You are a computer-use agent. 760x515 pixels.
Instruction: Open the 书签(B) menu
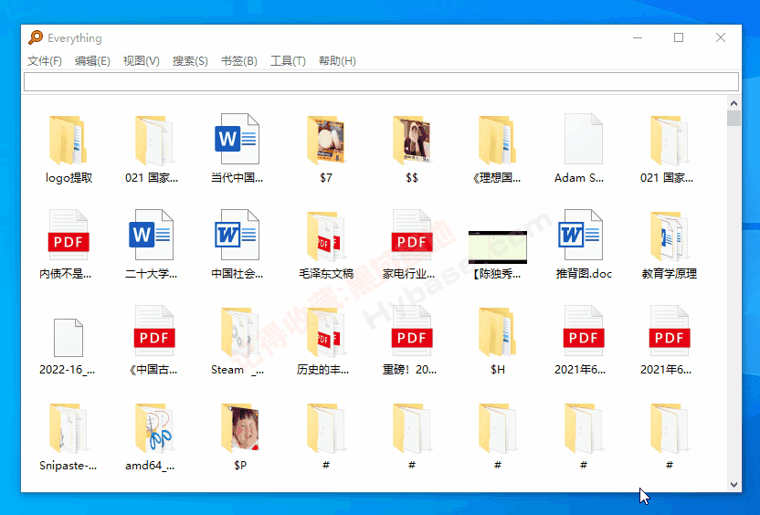click(239, 61)
